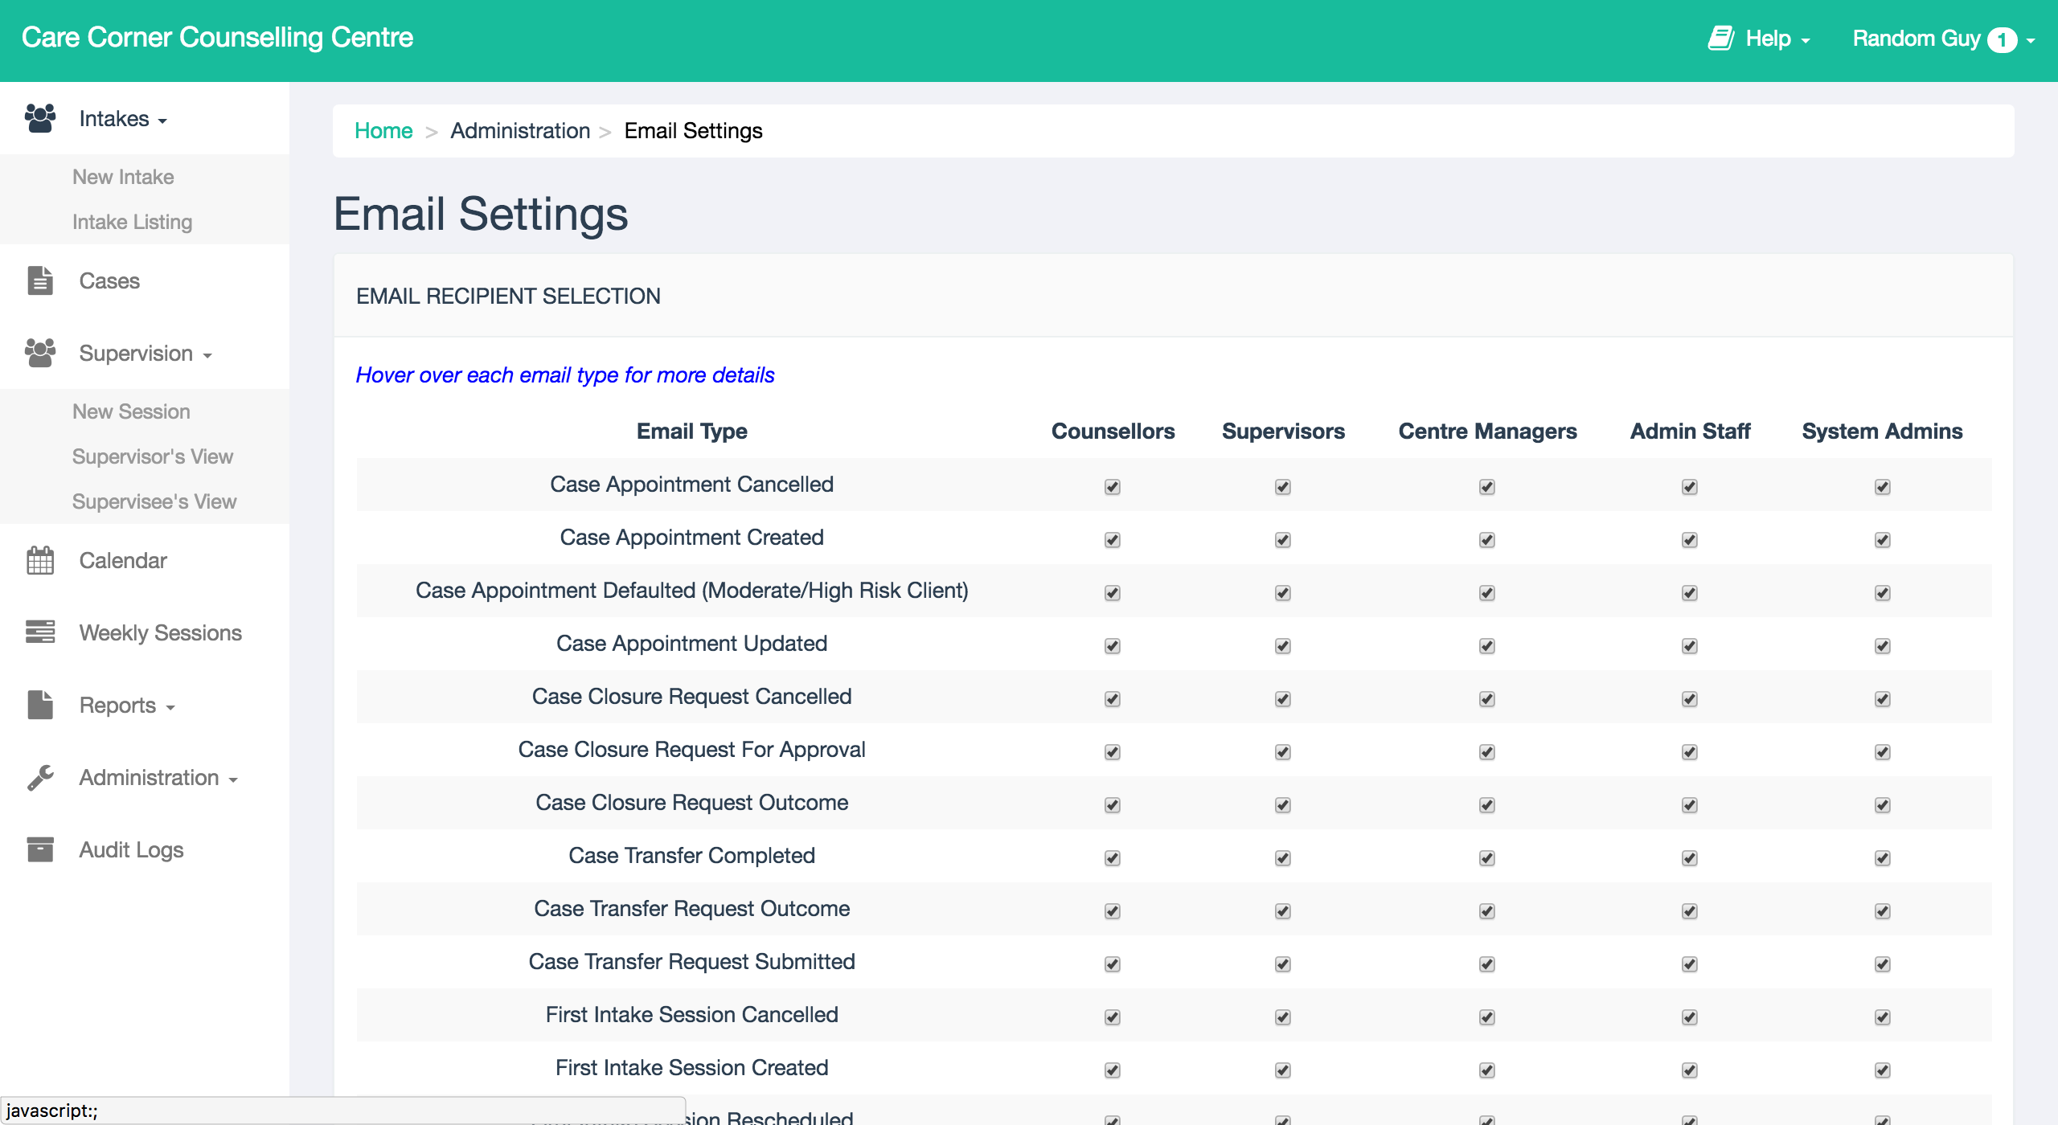Image resolution: width=2058 pixels, height=1125 pixels.
Task: Expand the Intakes menu caret
Action: click(x=162, y=121)
